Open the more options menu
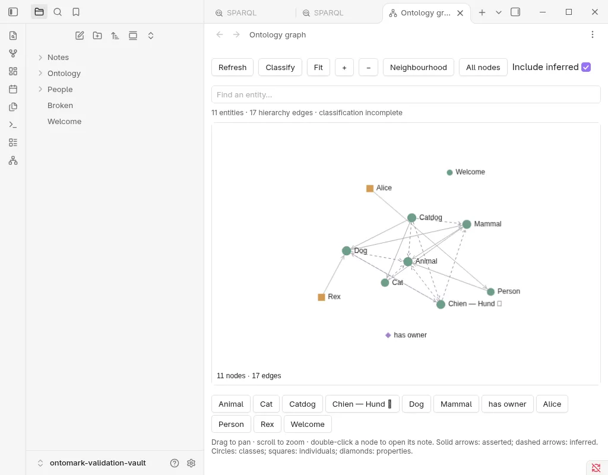 593,35
